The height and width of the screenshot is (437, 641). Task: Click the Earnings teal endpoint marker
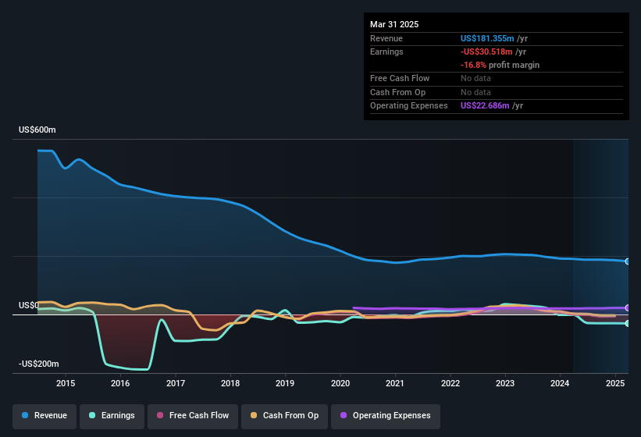(x=628, y=324)
